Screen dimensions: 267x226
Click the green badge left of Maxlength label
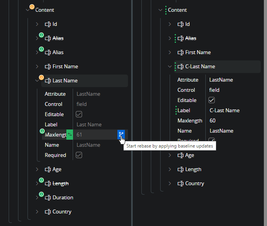tap(42, 131)
